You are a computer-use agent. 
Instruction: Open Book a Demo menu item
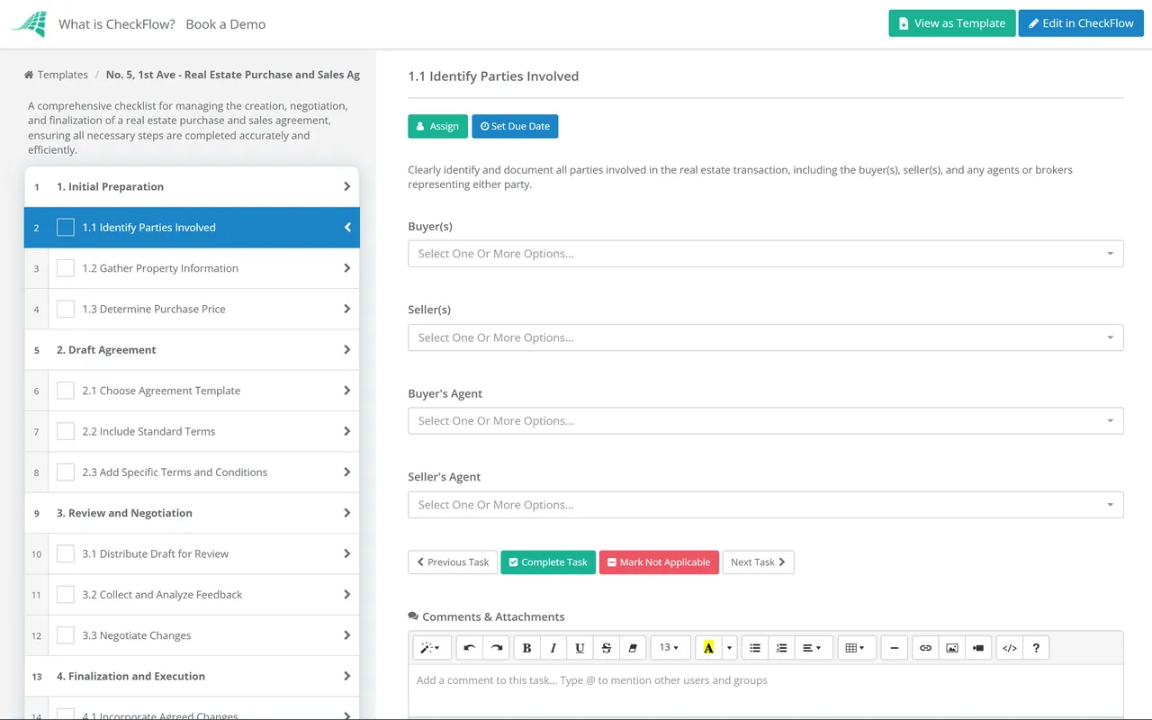click(226, 24)
